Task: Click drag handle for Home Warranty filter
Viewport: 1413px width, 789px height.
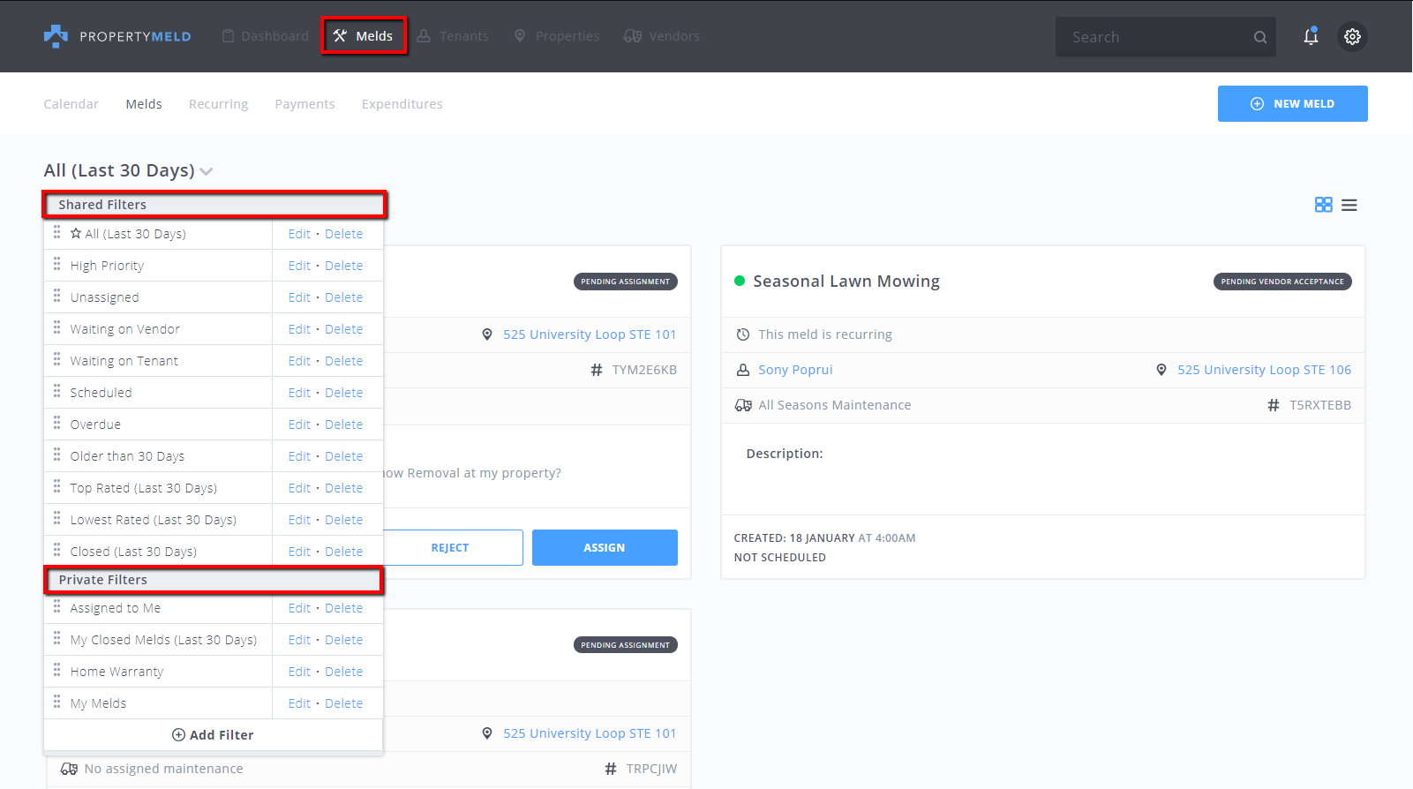Action: click(56, 670)
